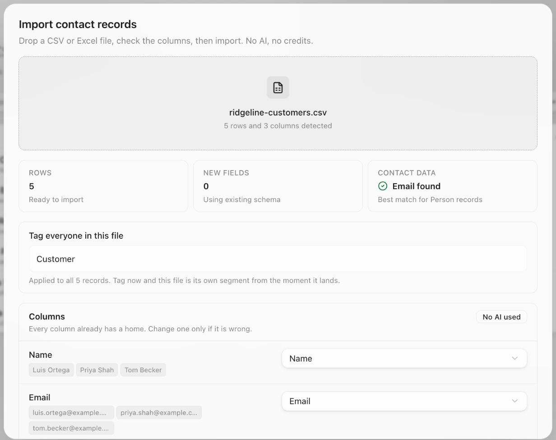Click the ridgeline-customers.csv file name
The width and height of the screenshot is (556, 440).
click(x=278, y=113)
